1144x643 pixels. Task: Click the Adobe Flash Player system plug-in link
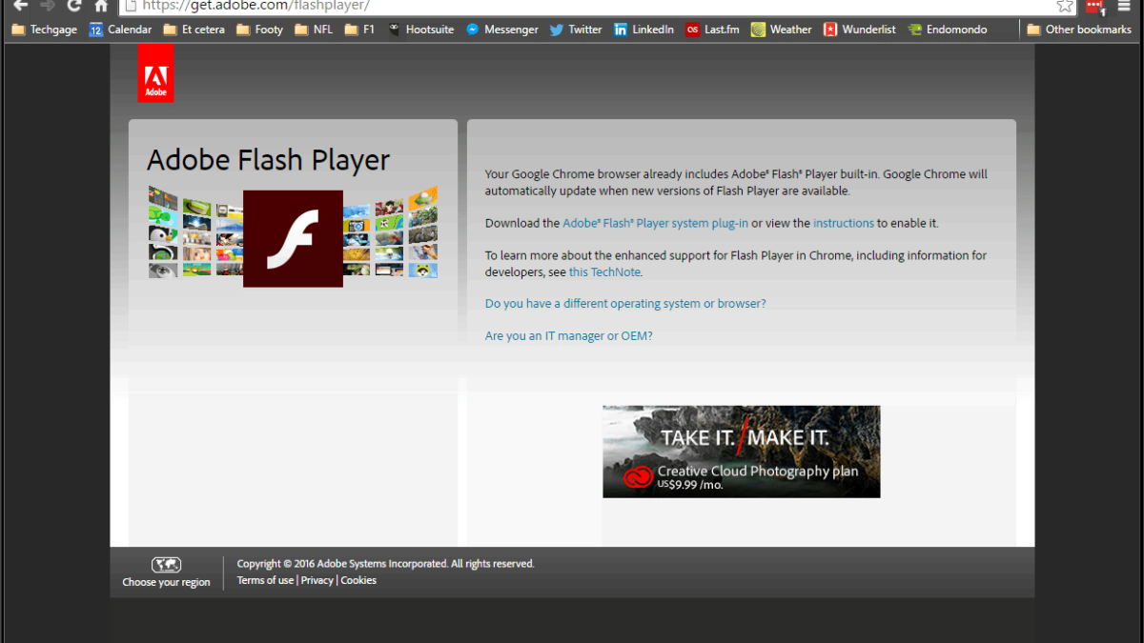[656, 223]
